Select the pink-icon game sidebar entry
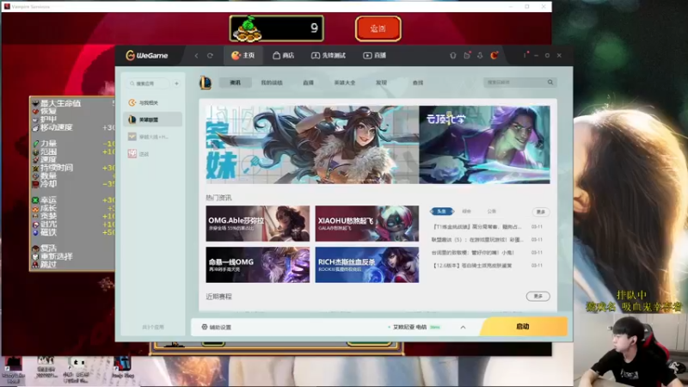The width and height of the screenshot is (688, 387). pos(153,154)
